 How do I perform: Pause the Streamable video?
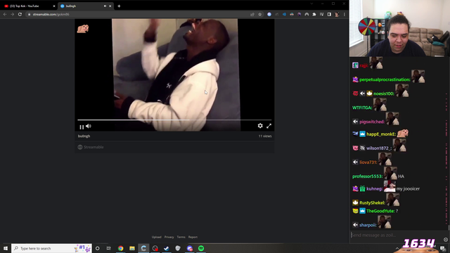click(x=82, y=126)
